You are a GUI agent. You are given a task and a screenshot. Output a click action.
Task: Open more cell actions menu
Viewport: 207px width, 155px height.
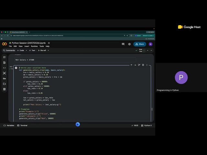point(147,65)
